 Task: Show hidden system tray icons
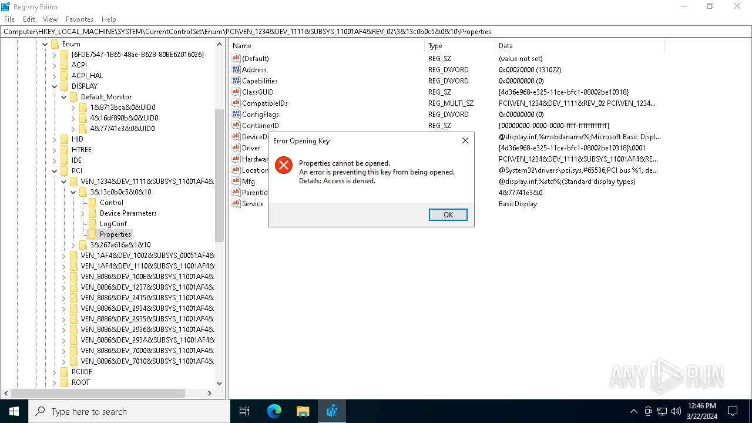[x=633, y=411]
